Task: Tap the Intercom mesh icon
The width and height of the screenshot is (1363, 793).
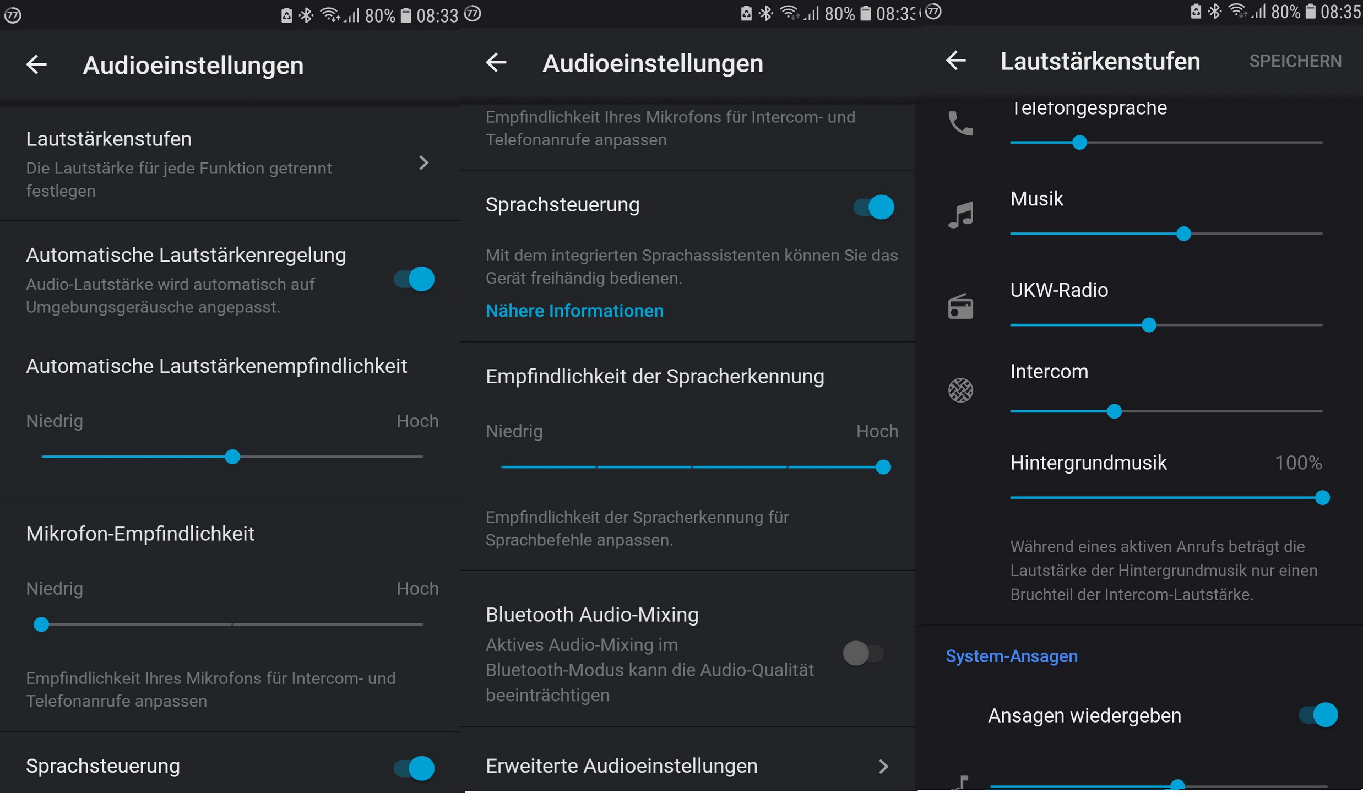Action: (x=960, y=390)
